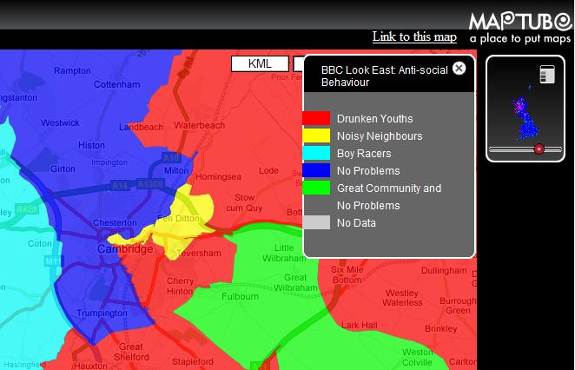Click the 'Histon' label on the map
Viewport: 575px width, 370px height.
(91, 145)
